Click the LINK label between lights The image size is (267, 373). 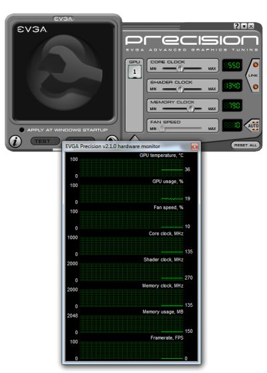point(253,75)
